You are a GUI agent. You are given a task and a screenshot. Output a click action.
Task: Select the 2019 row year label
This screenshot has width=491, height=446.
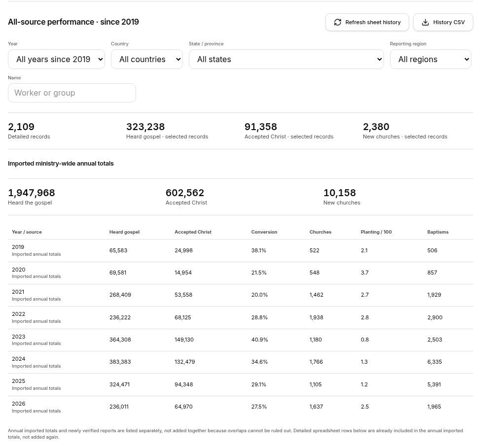point(18,247)
